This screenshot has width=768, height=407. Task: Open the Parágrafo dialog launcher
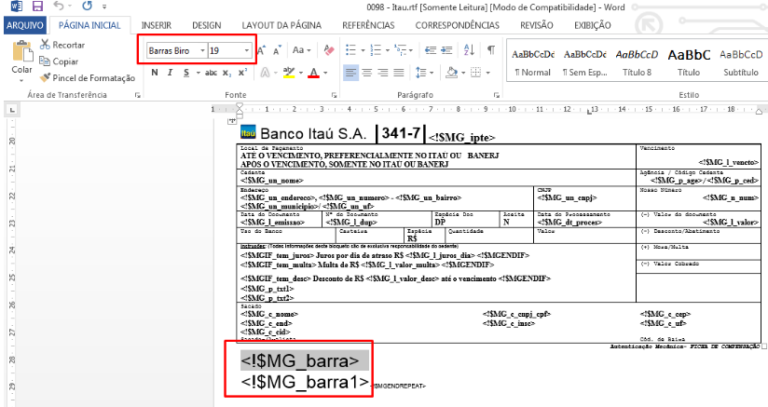click(496, 95)
